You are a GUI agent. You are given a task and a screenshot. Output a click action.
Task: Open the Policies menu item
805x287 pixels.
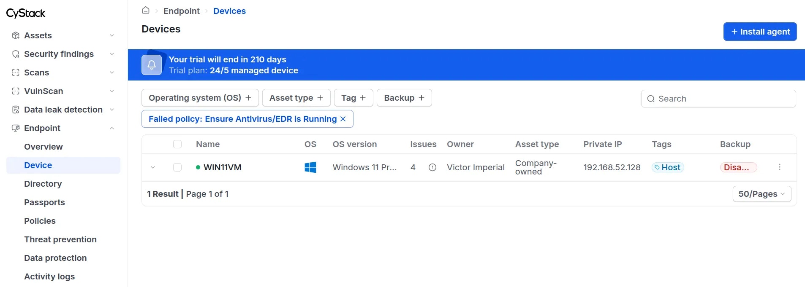(x=63, y=221)
